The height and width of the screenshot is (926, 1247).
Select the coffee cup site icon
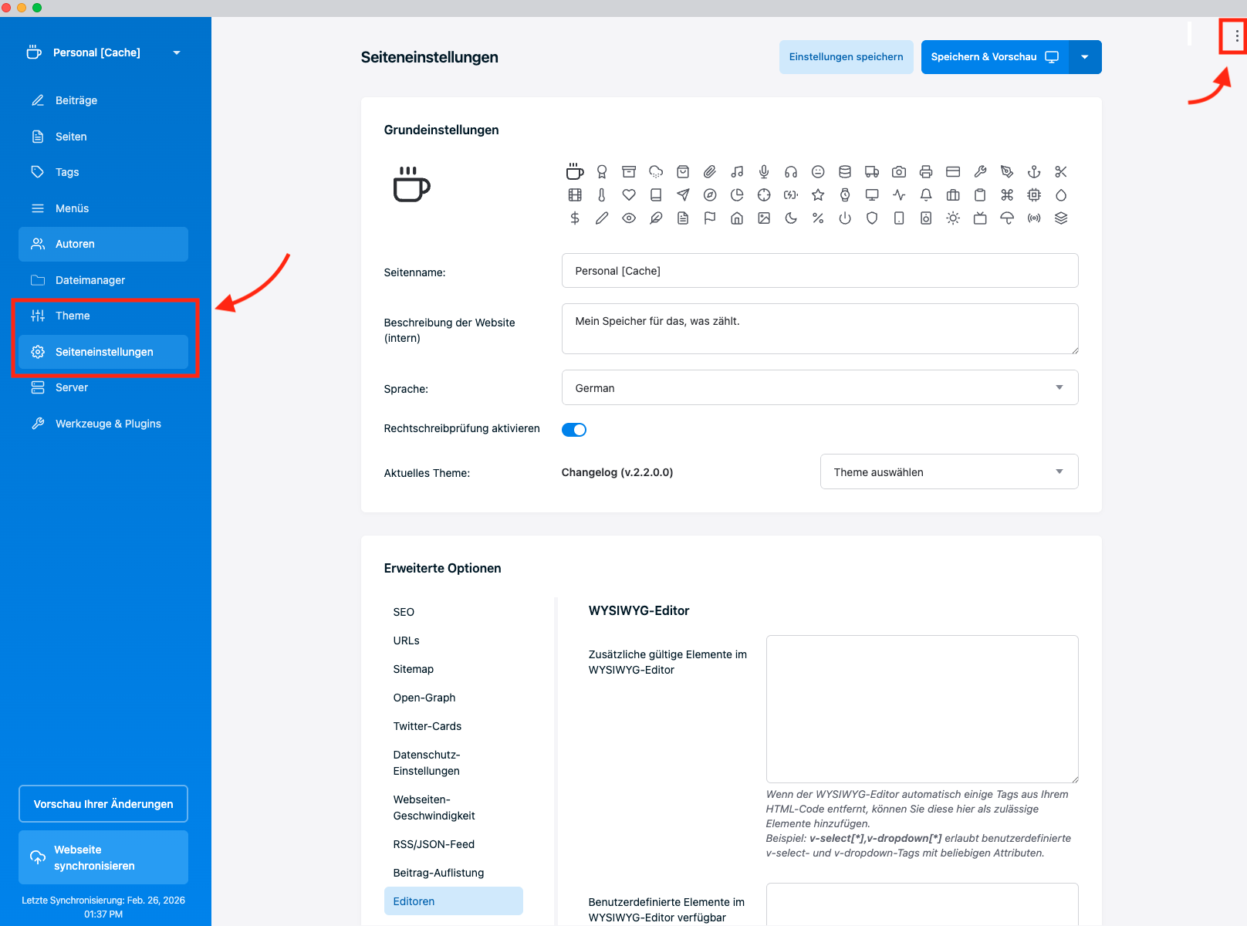tap(575, 172)
